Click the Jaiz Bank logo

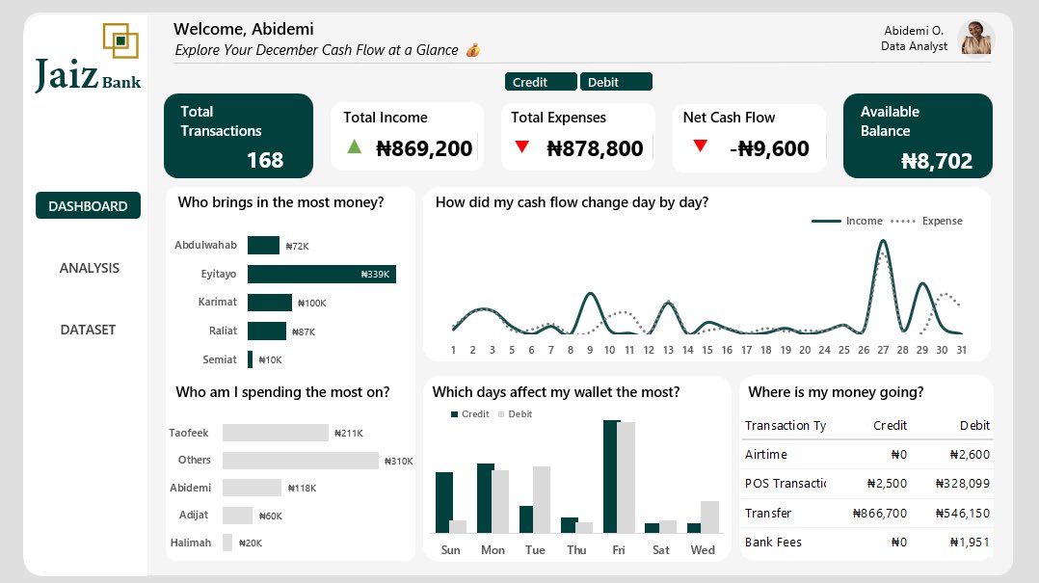(x=88, y=58)
